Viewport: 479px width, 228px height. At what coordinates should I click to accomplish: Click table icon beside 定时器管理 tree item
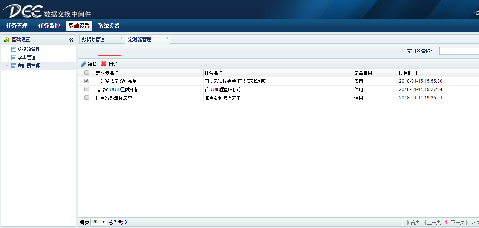[14, 66]
